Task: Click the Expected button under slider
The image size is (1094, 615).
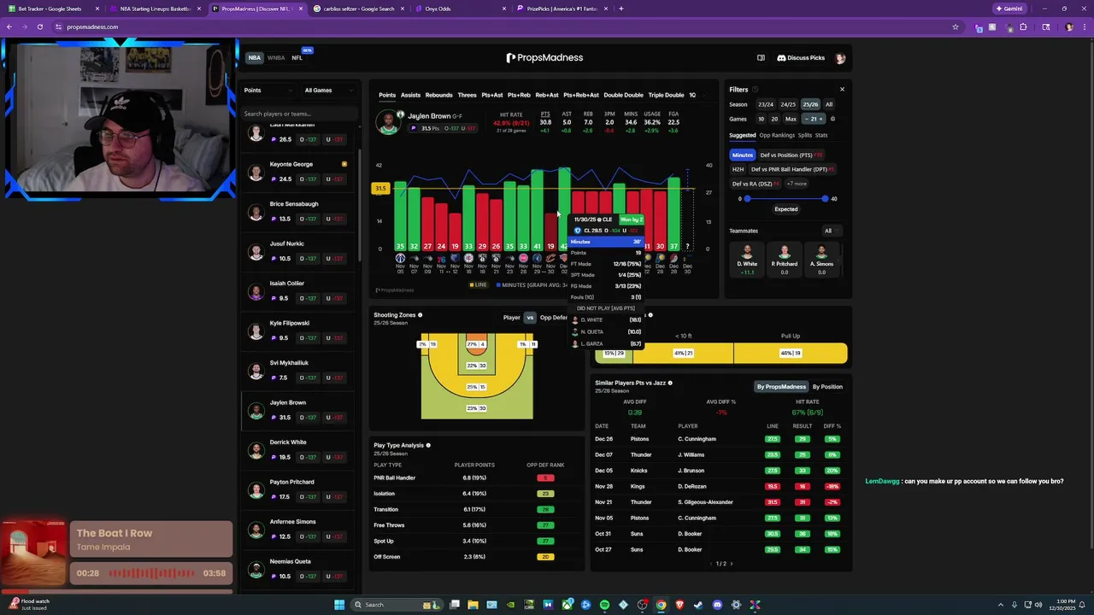Action: [x=785, y=209]
